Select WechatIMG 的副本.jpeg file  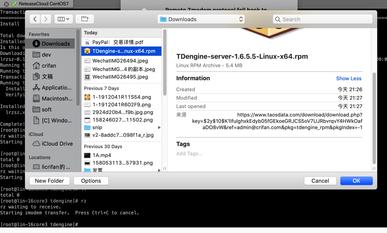121,69
